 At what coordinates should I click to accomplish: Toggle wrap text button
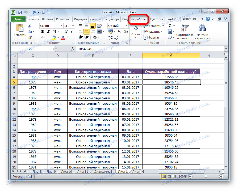click(99, 26)
